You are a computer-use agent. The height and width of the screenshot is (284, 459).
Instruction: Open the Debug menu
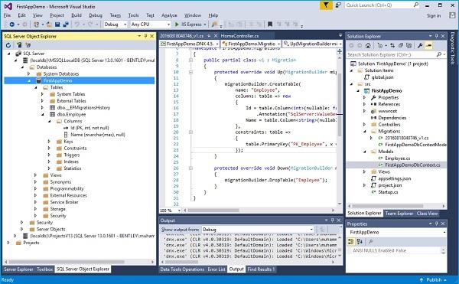96,15
